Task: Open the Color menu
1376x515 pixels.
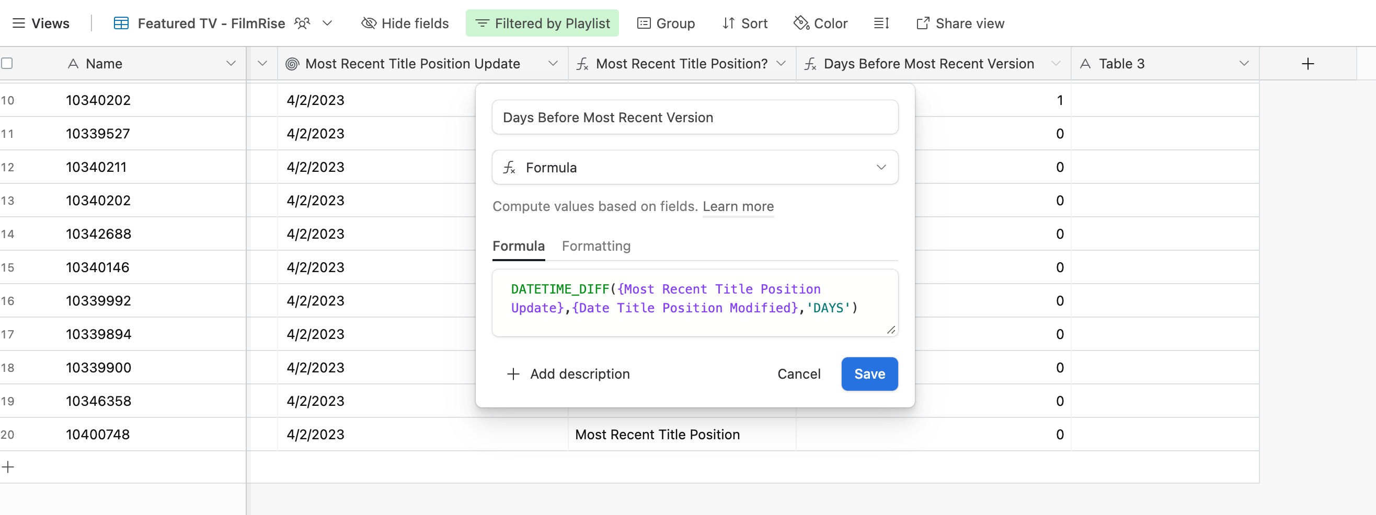Action: click(820, 23)
